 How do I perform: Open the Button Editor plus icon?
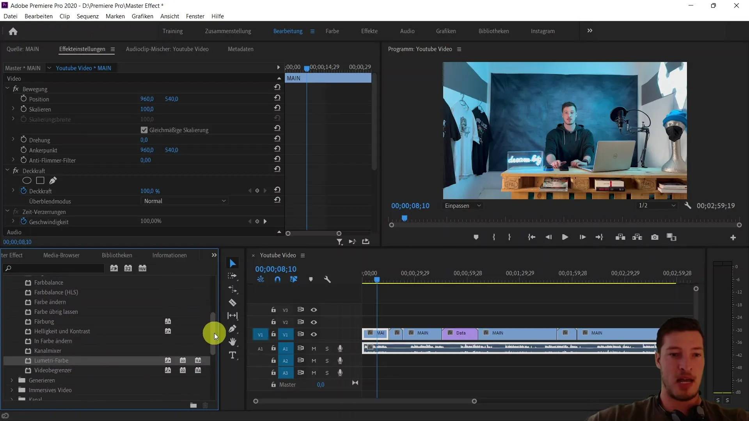[x=733, y=237]
